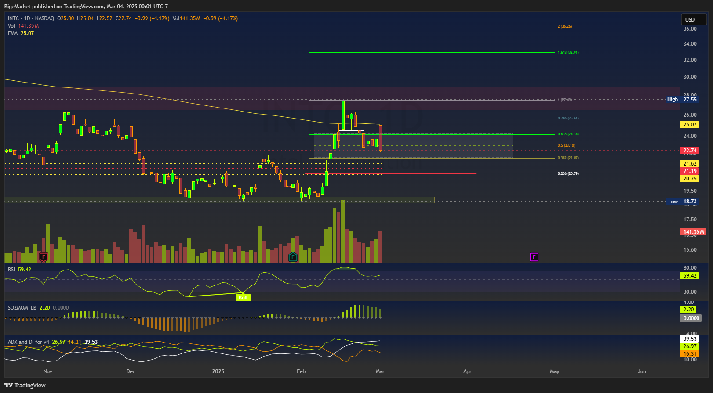The height and width of the screenshot is (393, 713).
Task: Click the Nov label on the time axis
Action: [x=48, y=371]
